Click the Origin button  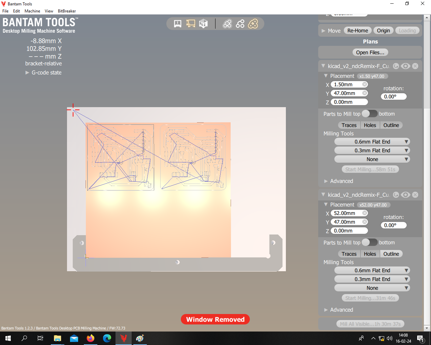click(x=384, y=31)
